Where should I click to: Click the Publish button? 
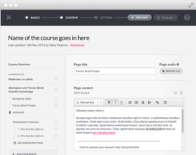[165, 17]
